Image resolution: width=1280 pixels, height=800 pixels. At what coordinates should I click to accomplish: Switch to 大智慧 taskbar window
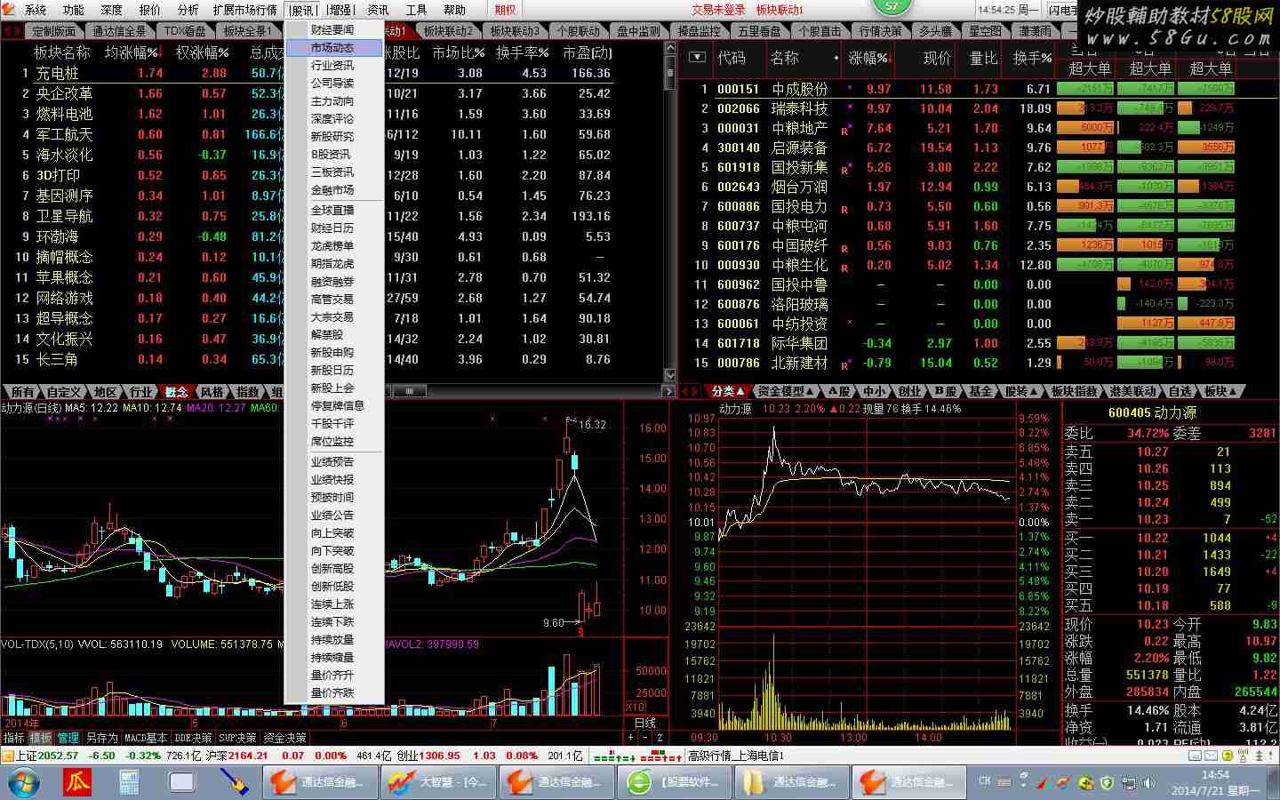[437, 783]
